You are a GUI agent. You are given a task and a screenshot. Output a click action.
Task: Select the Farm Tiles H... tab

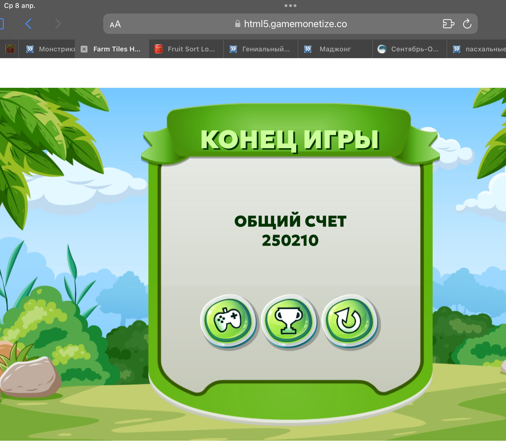pyautogui.click(x=112, y=49)
